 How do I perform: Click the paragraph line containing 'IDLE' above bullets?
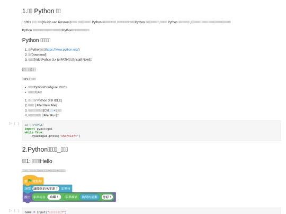tap(29, 79)
